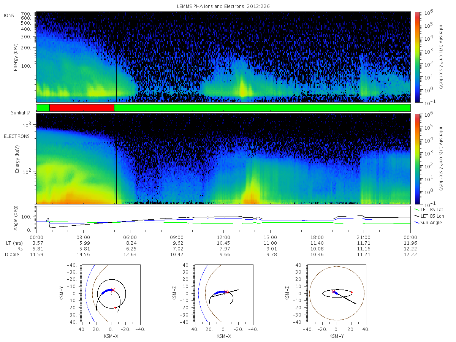Screen dimensions: 456x342
Task: Open the KSM-Z versus KSM-Y orbit plot
Action: pyautogui.click(x=336, y=293)
